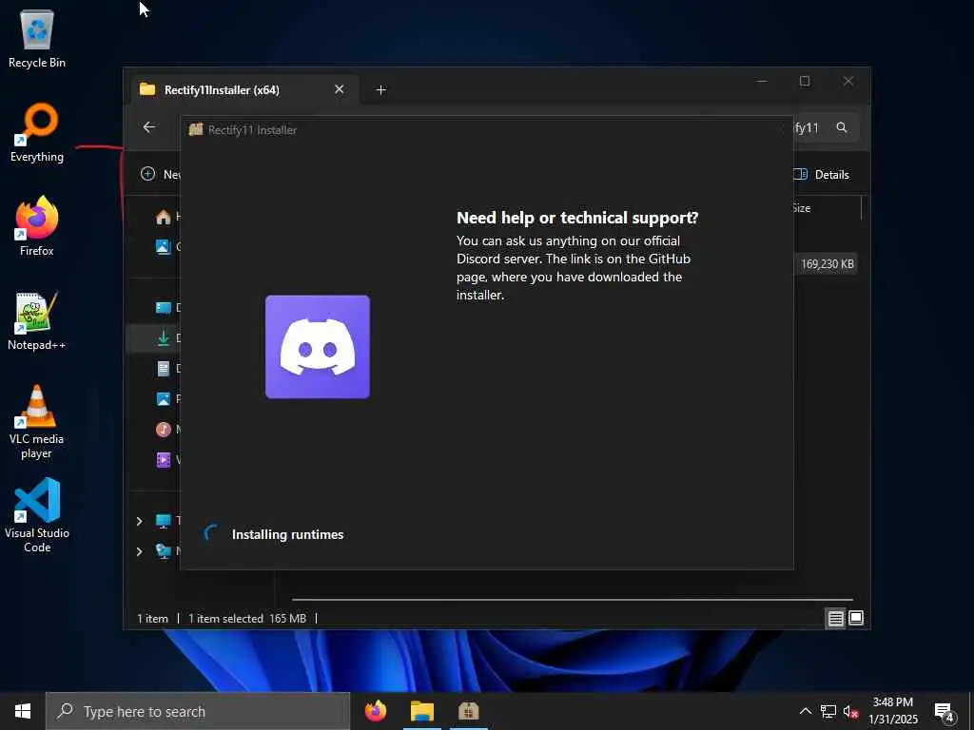Toggle the Details pane button
The width and height of the screenshot is (974, 730).
821,175
